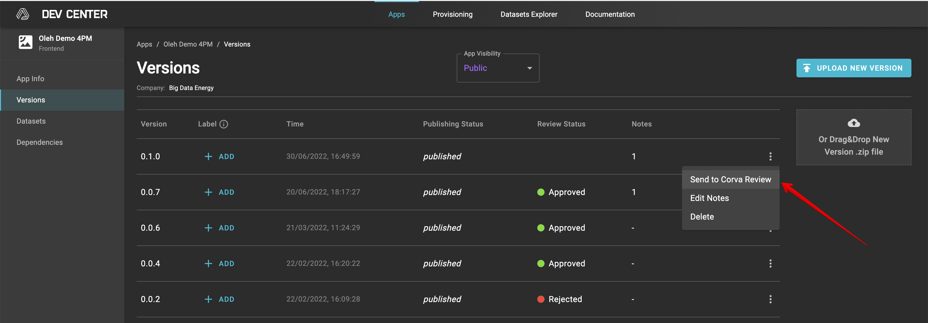928x323 pixels.
Task: Switch to the Apps tab
Action: [x=396, y=14]
